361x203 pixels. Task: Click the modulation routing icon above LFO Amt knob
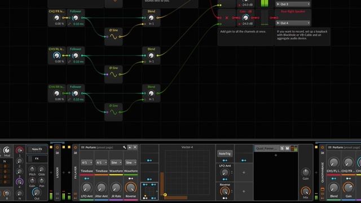pyautogui.click(x=87, y=178)
